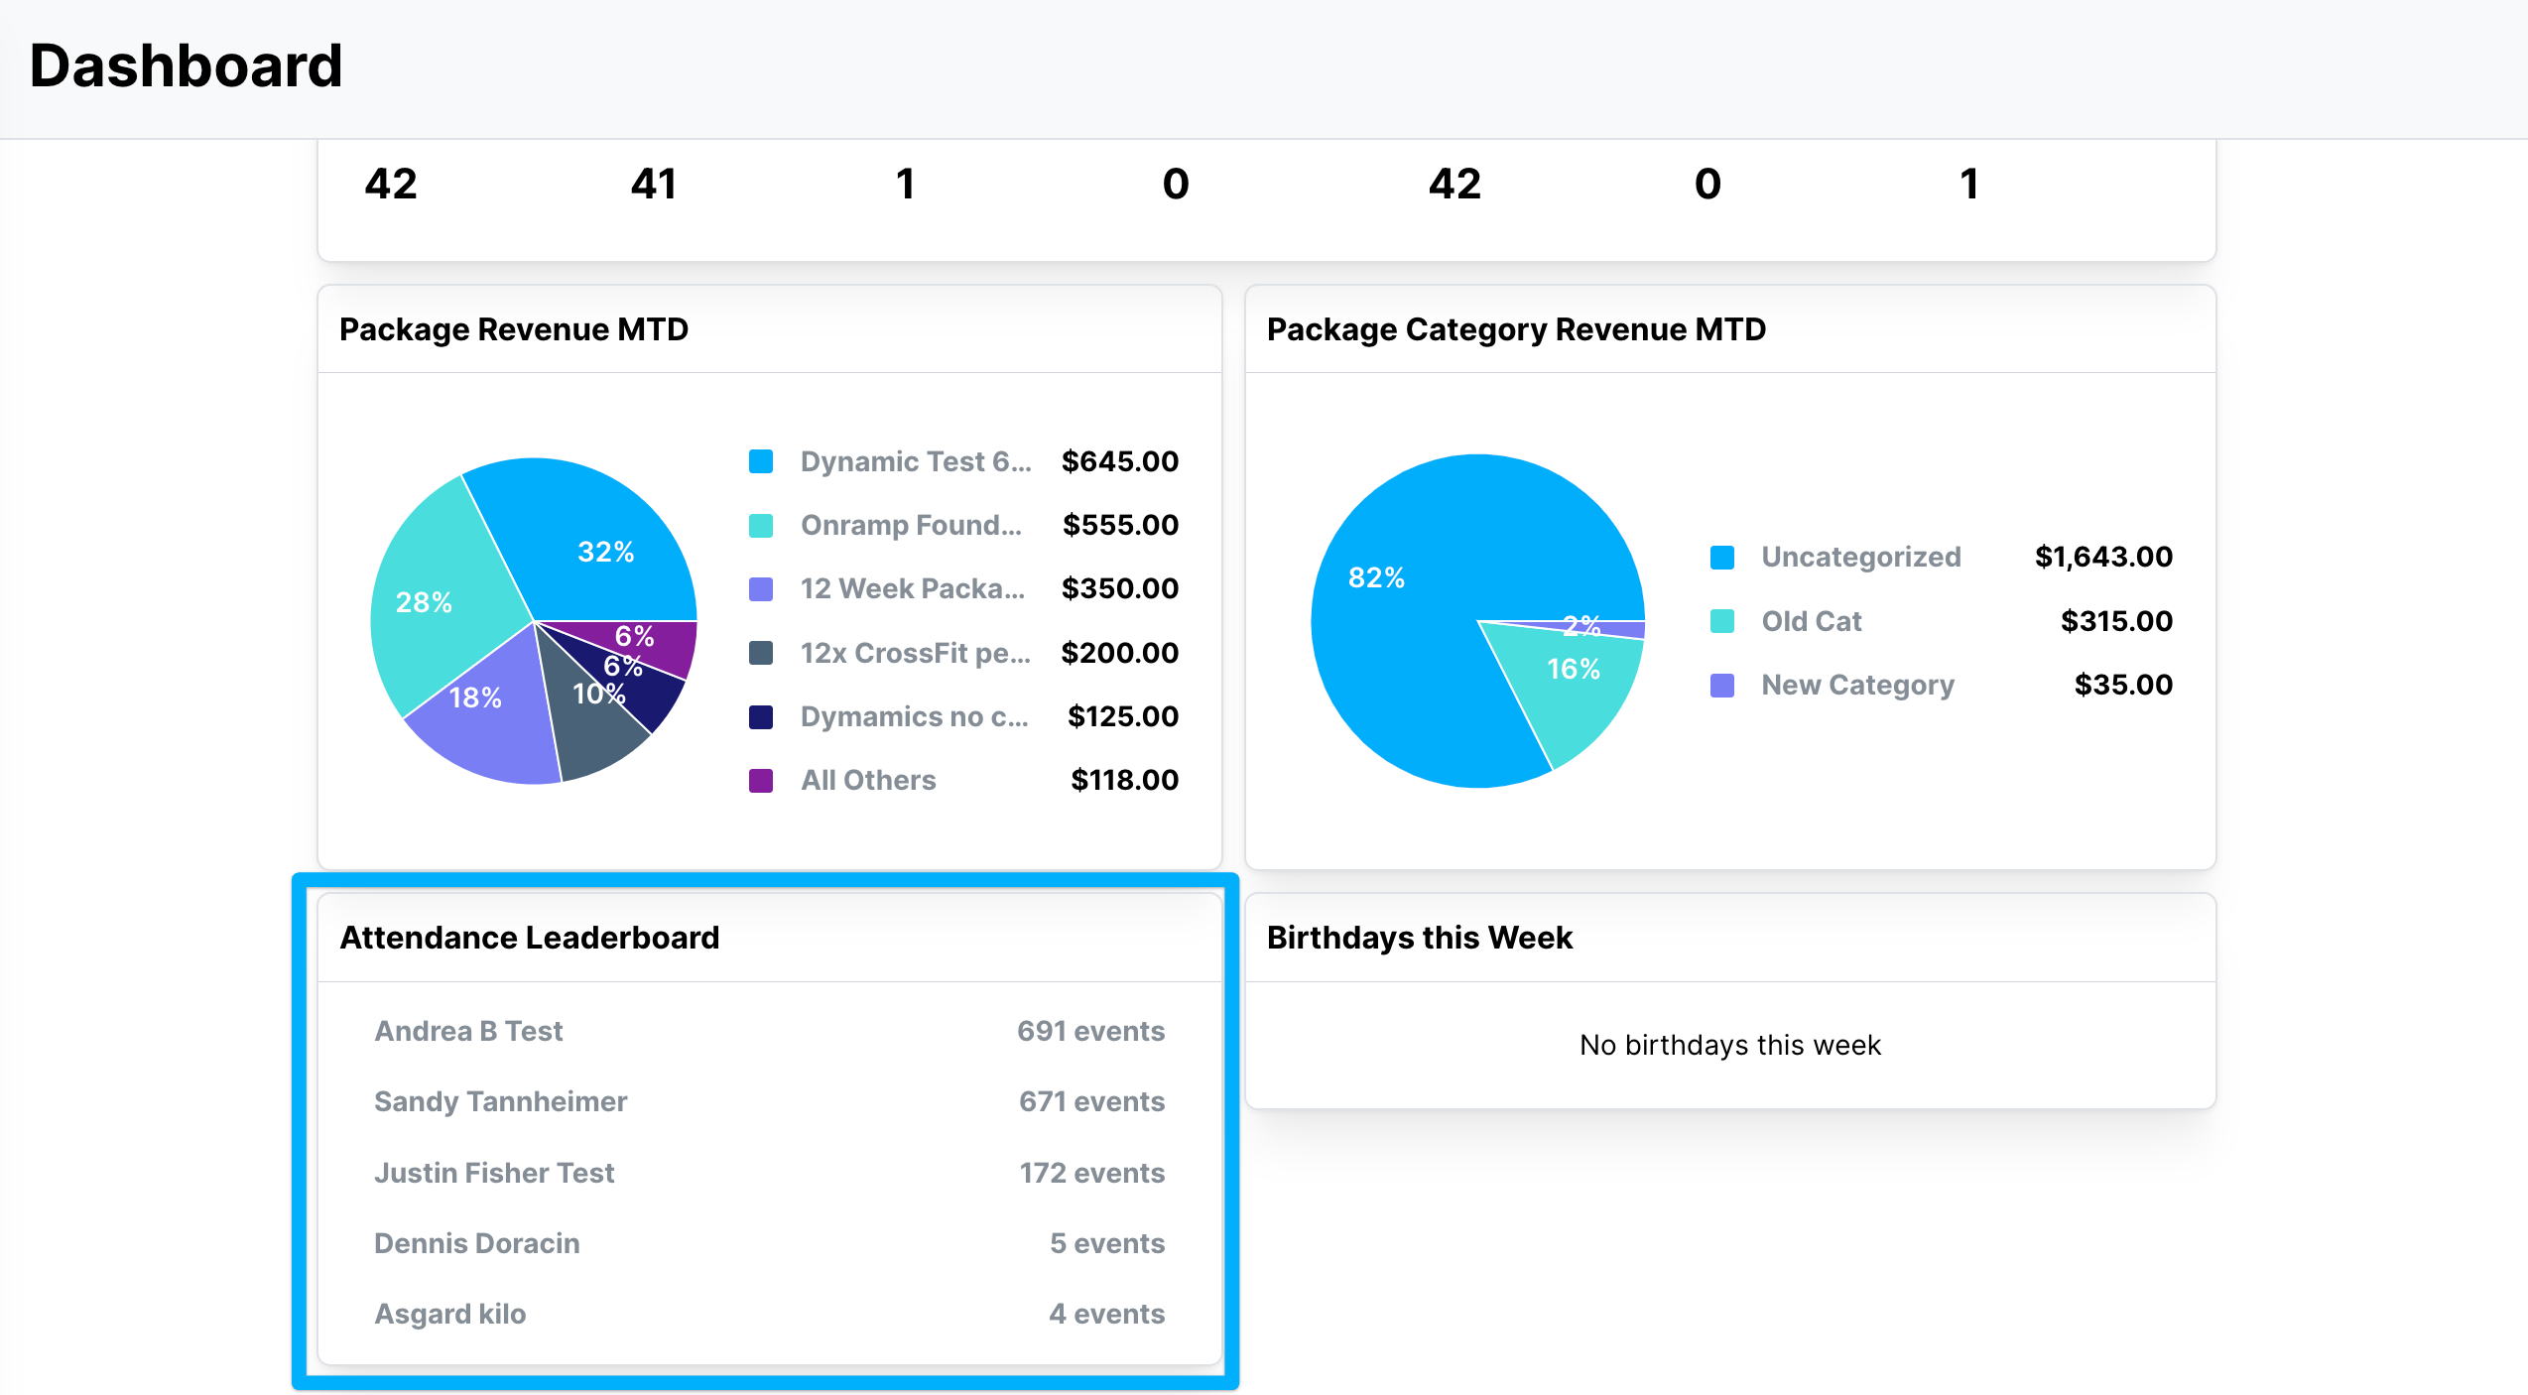Click the All Others purple swatch
The image size is (2528, 1395).
(x=761, y=780)
